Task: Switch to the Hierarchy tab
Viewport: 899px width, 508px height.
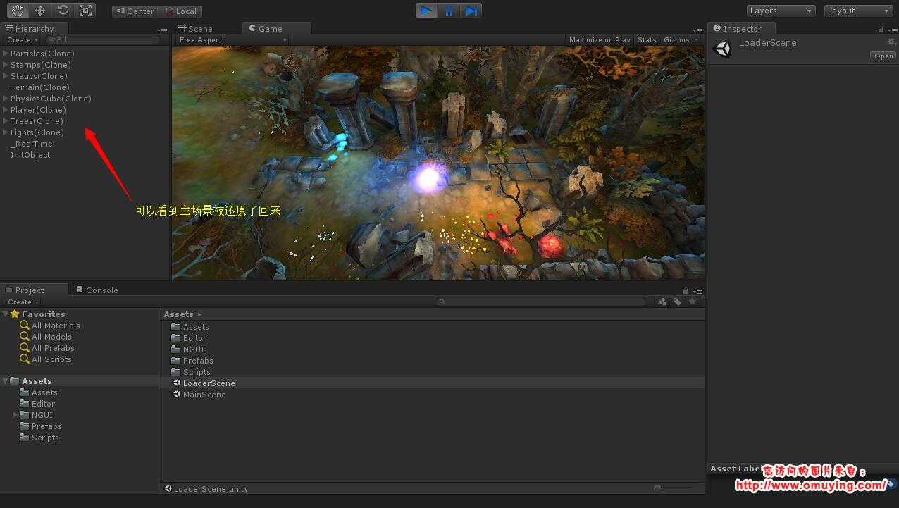Action: [34, 29]
